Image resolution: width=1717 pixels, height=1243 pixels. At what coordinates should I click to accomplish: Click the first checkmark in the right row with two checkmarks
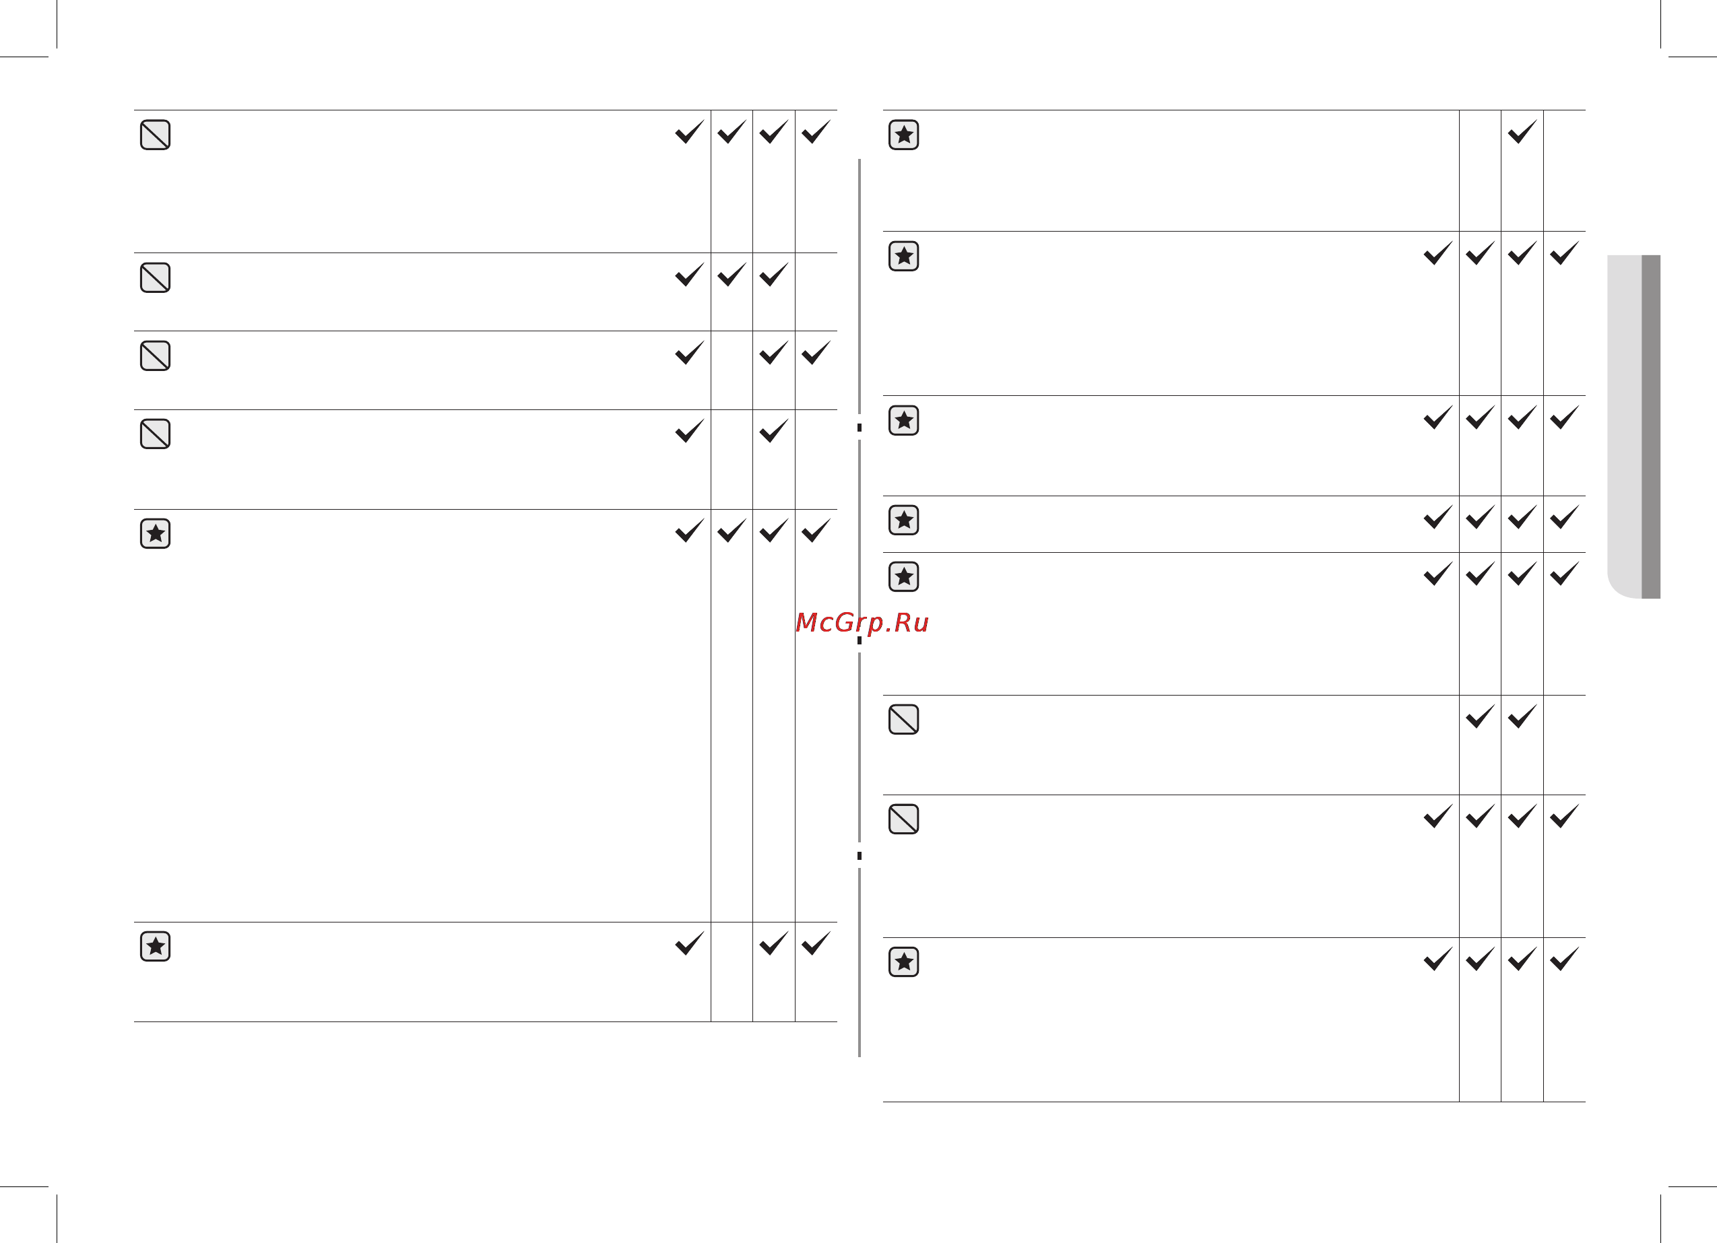pyautogui.click(x=1480, y=716)
